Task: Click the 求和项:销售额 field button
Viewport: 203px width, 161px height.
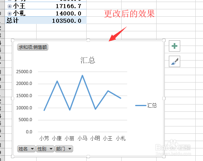Action: (33, 47)
